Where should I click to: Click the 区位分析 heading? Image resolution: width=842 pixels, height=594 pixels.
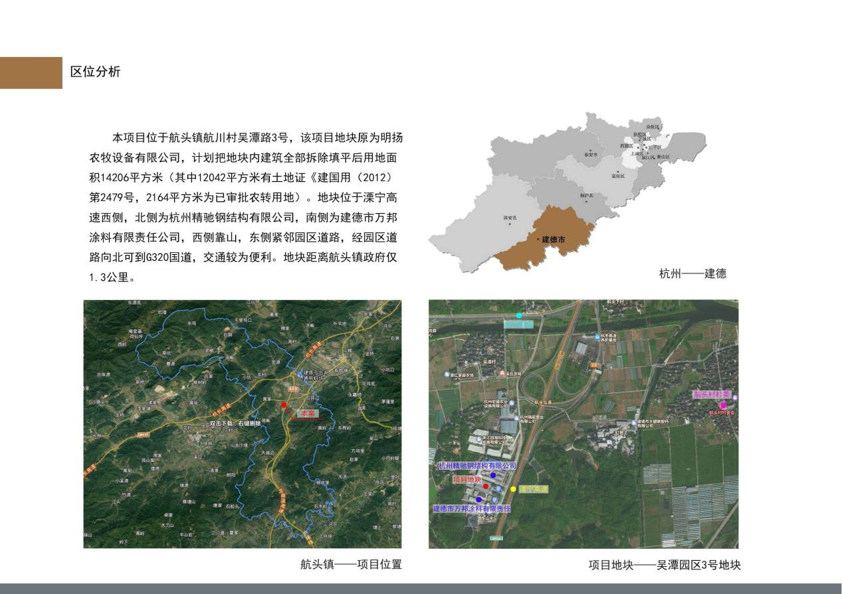pos(95,72)
